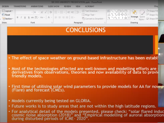Toggle text shadow formatting
Image resolution: width=164 pixels, height=123 pixels.
pos(29,17)
